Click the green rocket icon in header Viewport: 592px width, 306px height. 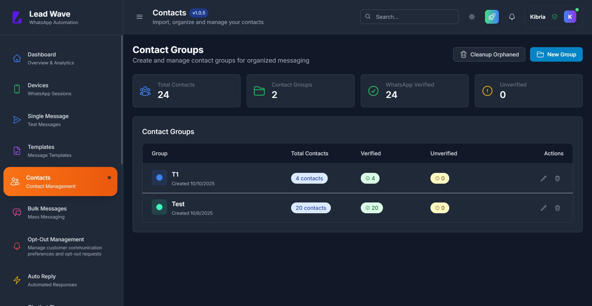click(x=492, y=17)
